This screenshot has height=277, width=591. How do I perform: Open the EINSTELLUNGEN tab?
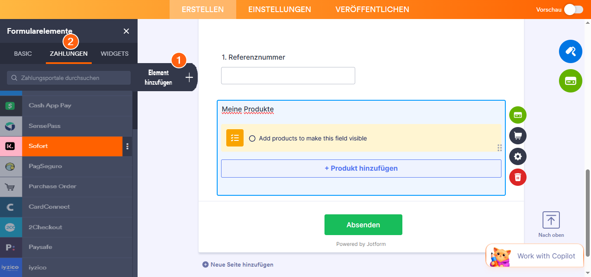pyautogui.click(x=279, y=9)
